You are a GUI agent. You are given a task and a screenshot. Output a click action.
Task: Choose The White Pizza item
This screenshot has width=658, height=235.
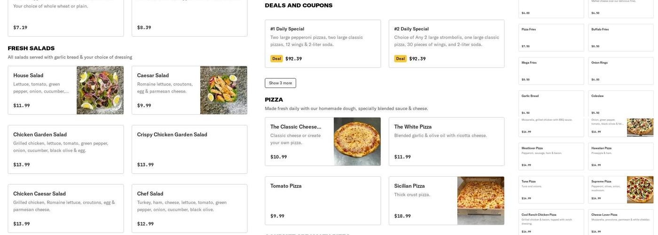click(446, 141)
